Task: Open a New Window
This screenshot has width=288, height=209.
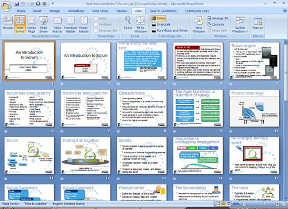Action: 199,24
